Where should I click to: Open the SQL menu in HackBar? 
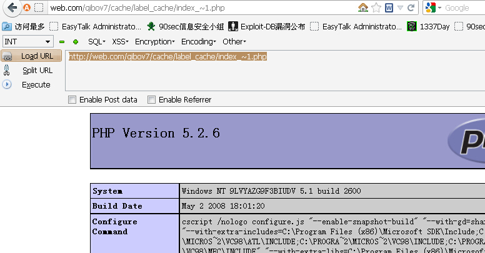[96, 41]
